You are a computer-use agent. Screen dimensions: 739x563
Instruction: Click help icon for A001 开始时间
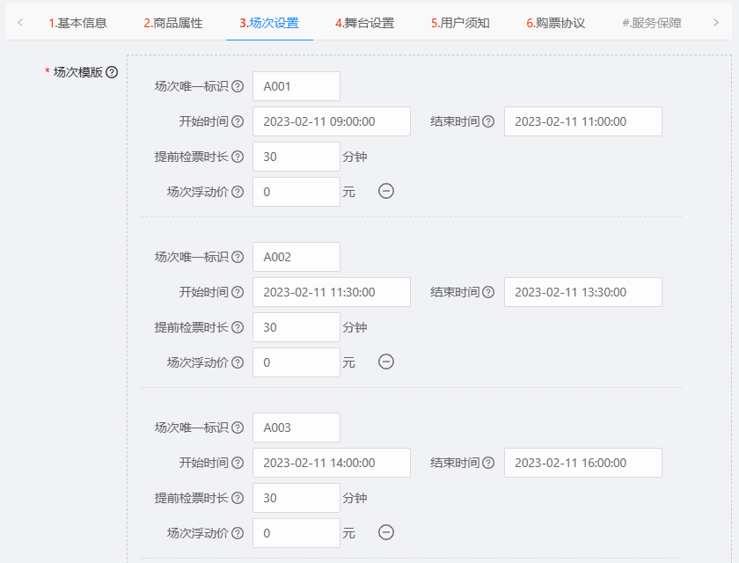[x=238, y=121]
